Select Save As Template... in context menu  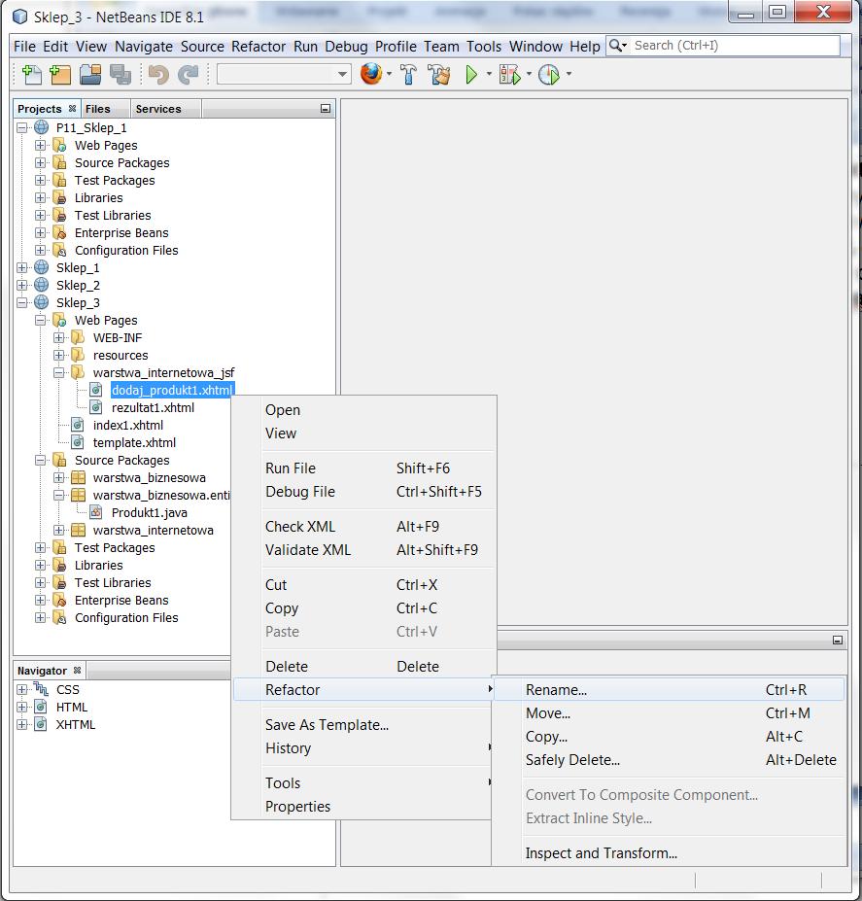[x=363, y=725]
